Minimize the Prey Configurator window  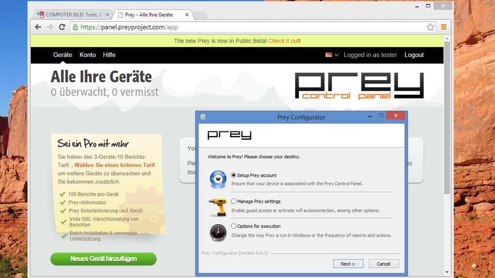[x=369, y=116]
